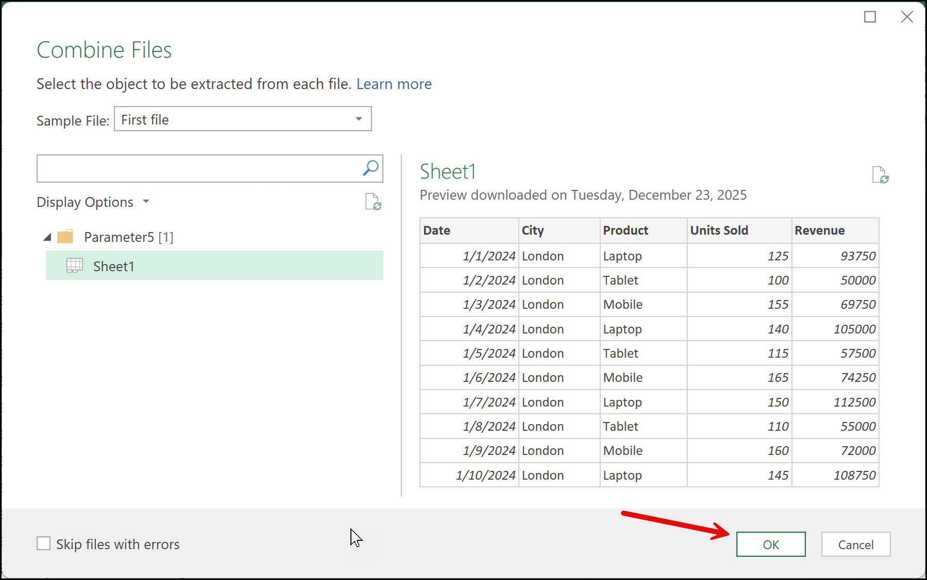Click the Product column header
927x580 pixels.
point(626,231)
